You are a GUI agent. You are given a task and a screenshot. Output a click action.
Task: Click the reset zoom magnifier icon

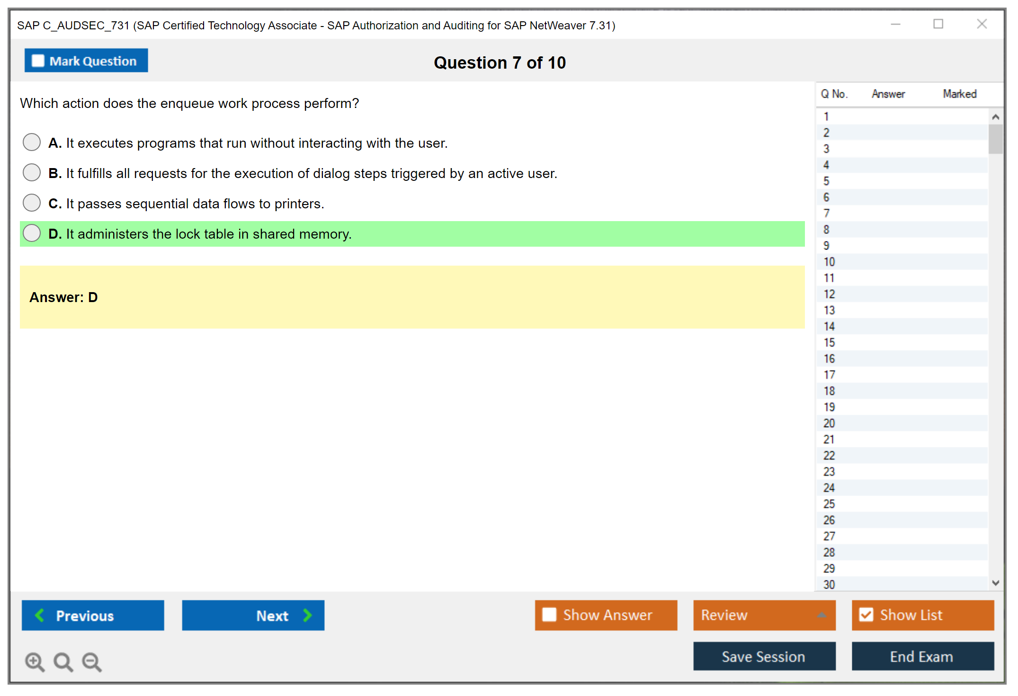(63, 661)
